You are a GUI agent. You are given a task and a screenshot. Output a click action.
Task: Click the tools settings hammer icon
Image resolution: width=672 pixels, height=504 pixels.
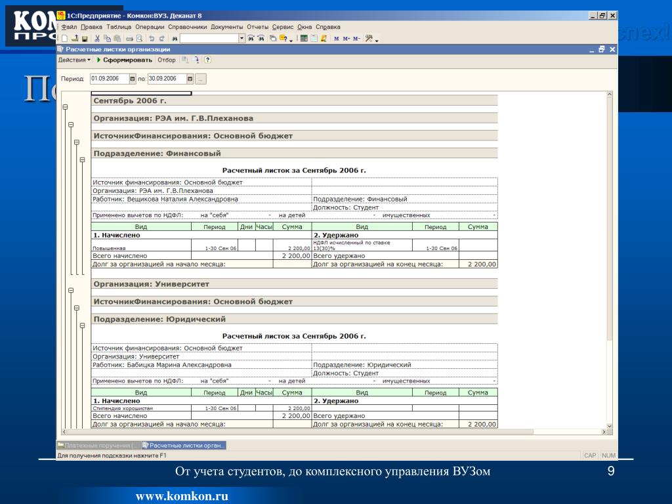[369, 39]
